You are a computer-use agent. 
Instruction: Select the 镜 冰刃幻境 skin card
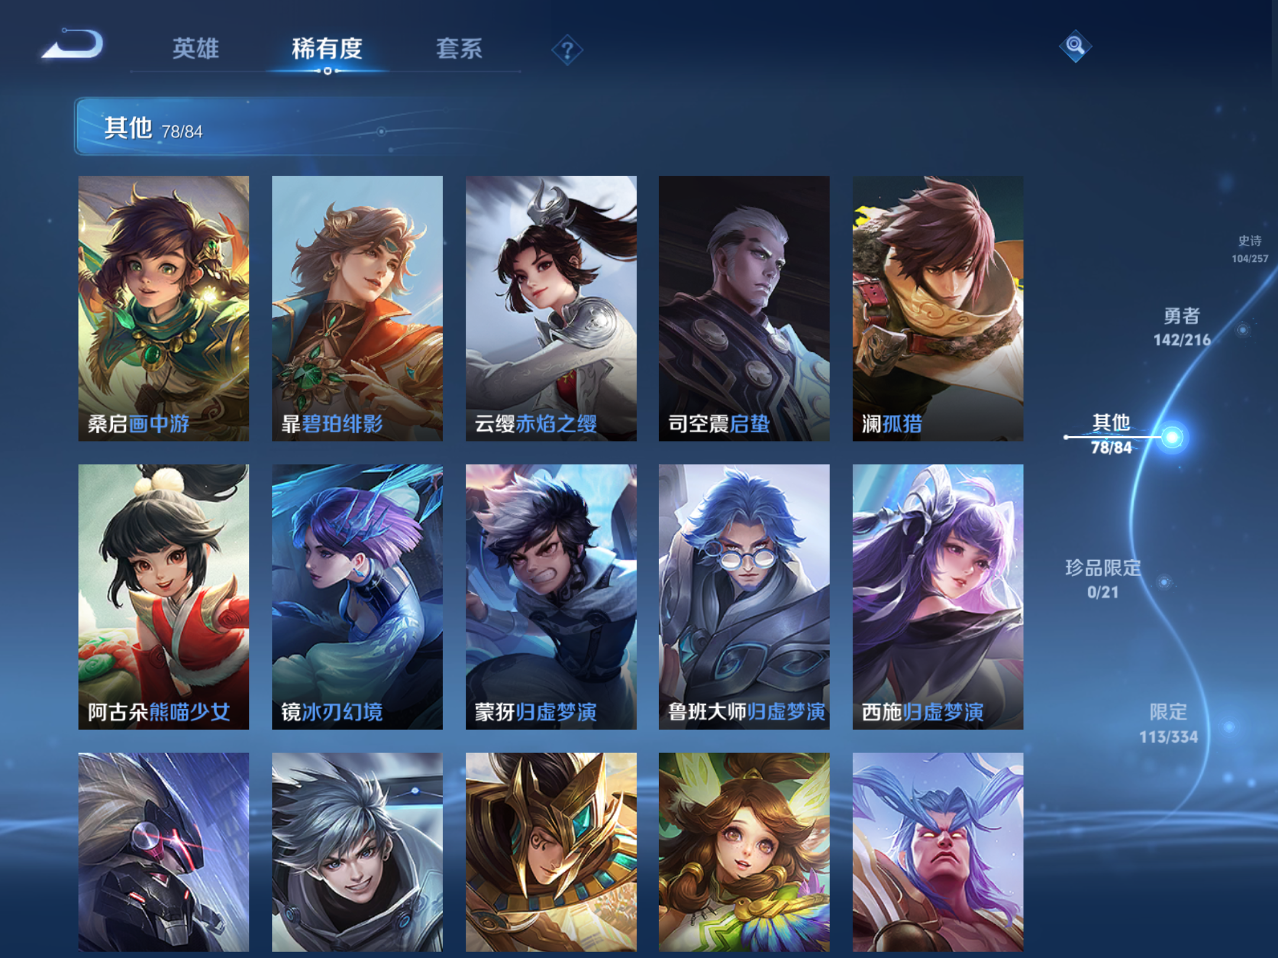click(357, 597)
